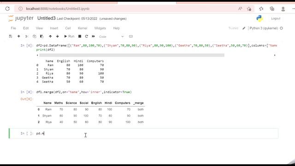Open the View menu
This screenshot has width=295, height=166.
pyautogui.click(x=39, y=28)
